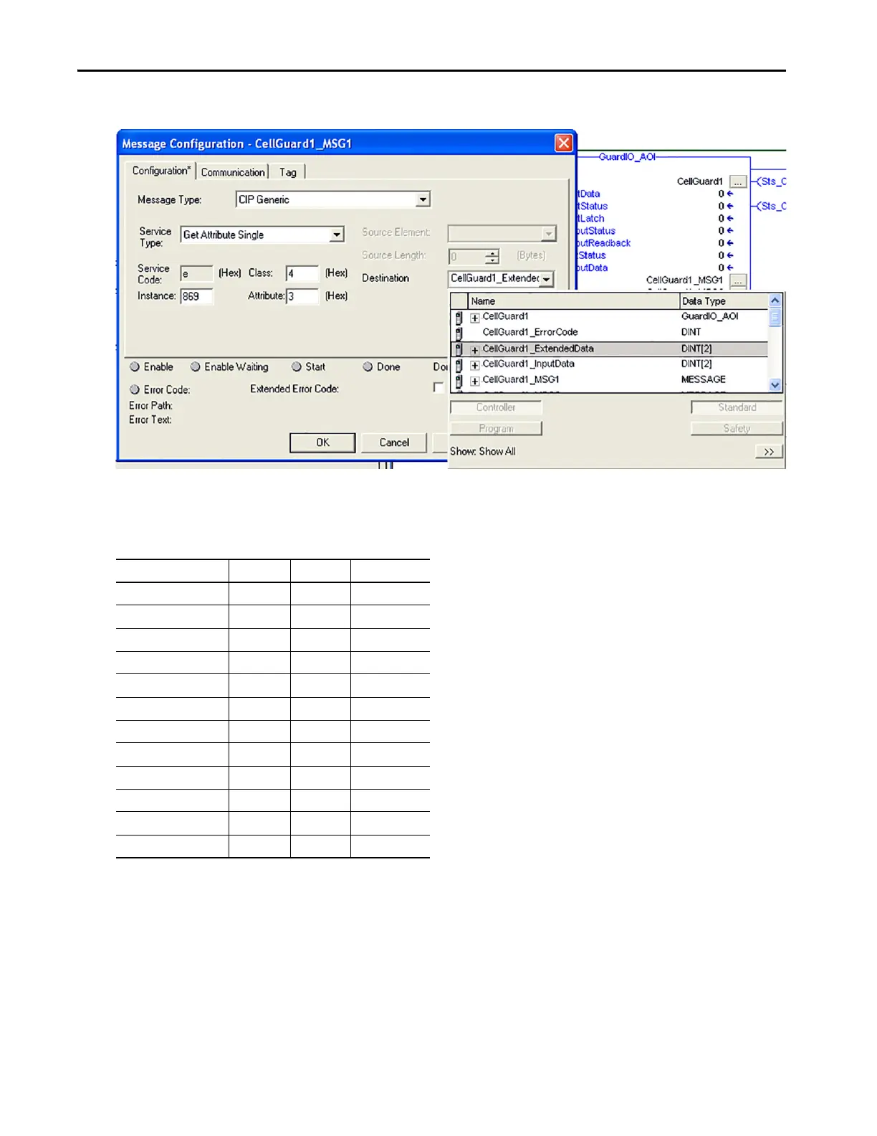Click the Enable Waiting status indicator
The height and width of the screenshot is (1136, 877).
coord(195,367)
